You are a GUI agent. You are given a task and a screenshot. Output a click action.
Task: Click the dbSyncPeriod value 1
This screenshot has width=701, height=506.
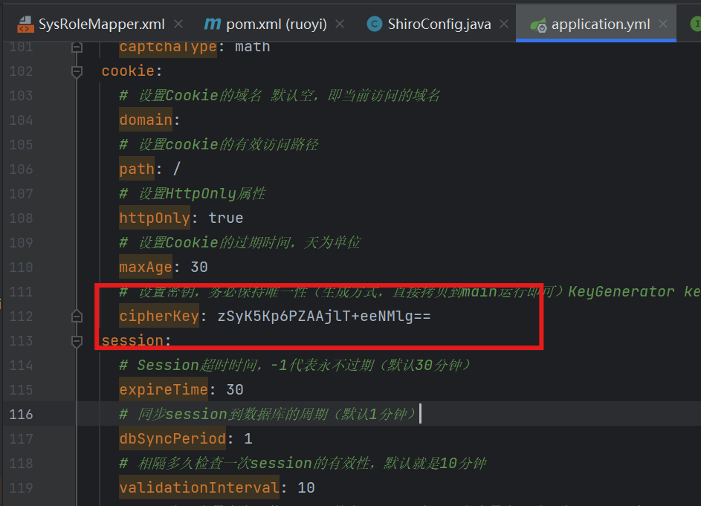tap(248, 438)
